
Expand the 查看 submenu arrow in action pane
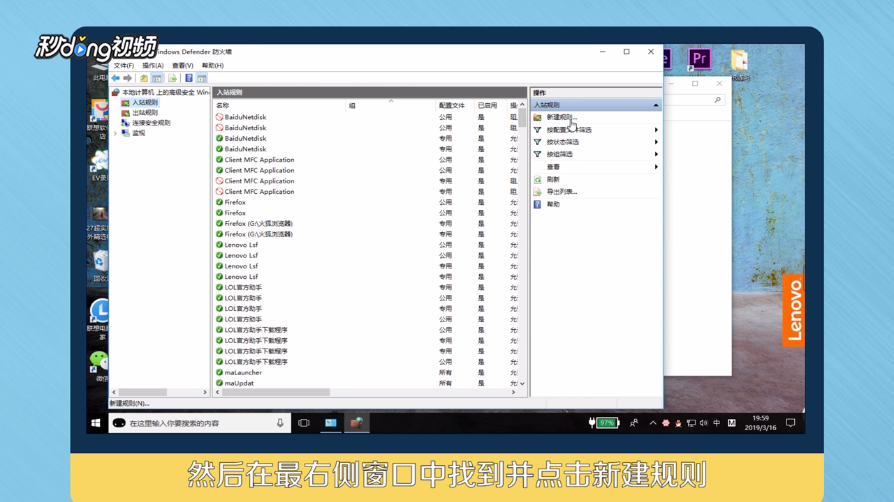click(x=656, y=167)
